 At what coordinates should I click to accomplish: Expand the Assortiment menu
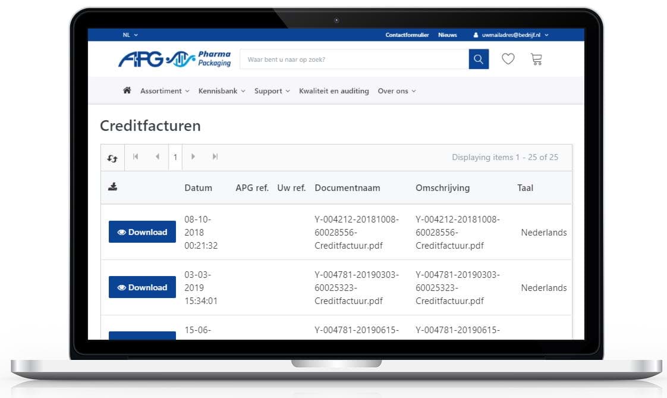(x=165, y=91)
